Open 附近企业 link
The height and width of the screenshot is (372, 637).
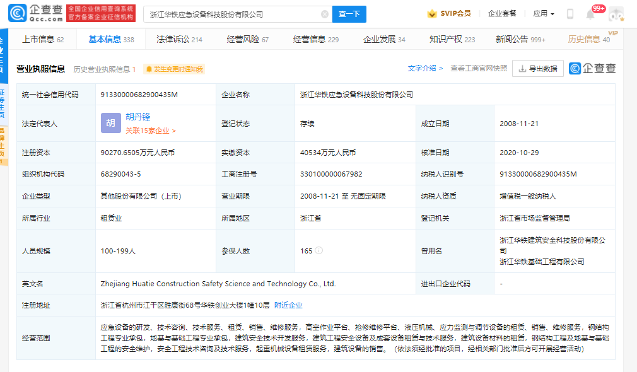click(288, 305)
